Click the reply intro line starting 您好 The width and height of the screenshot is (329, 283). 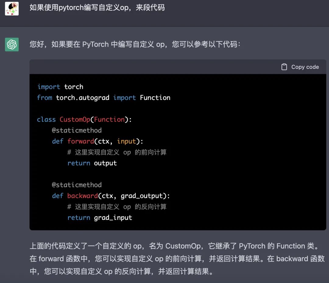pos(135,44)
